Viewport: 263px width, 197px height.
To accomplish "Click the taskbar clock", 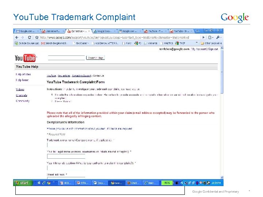I will point(216,183).
